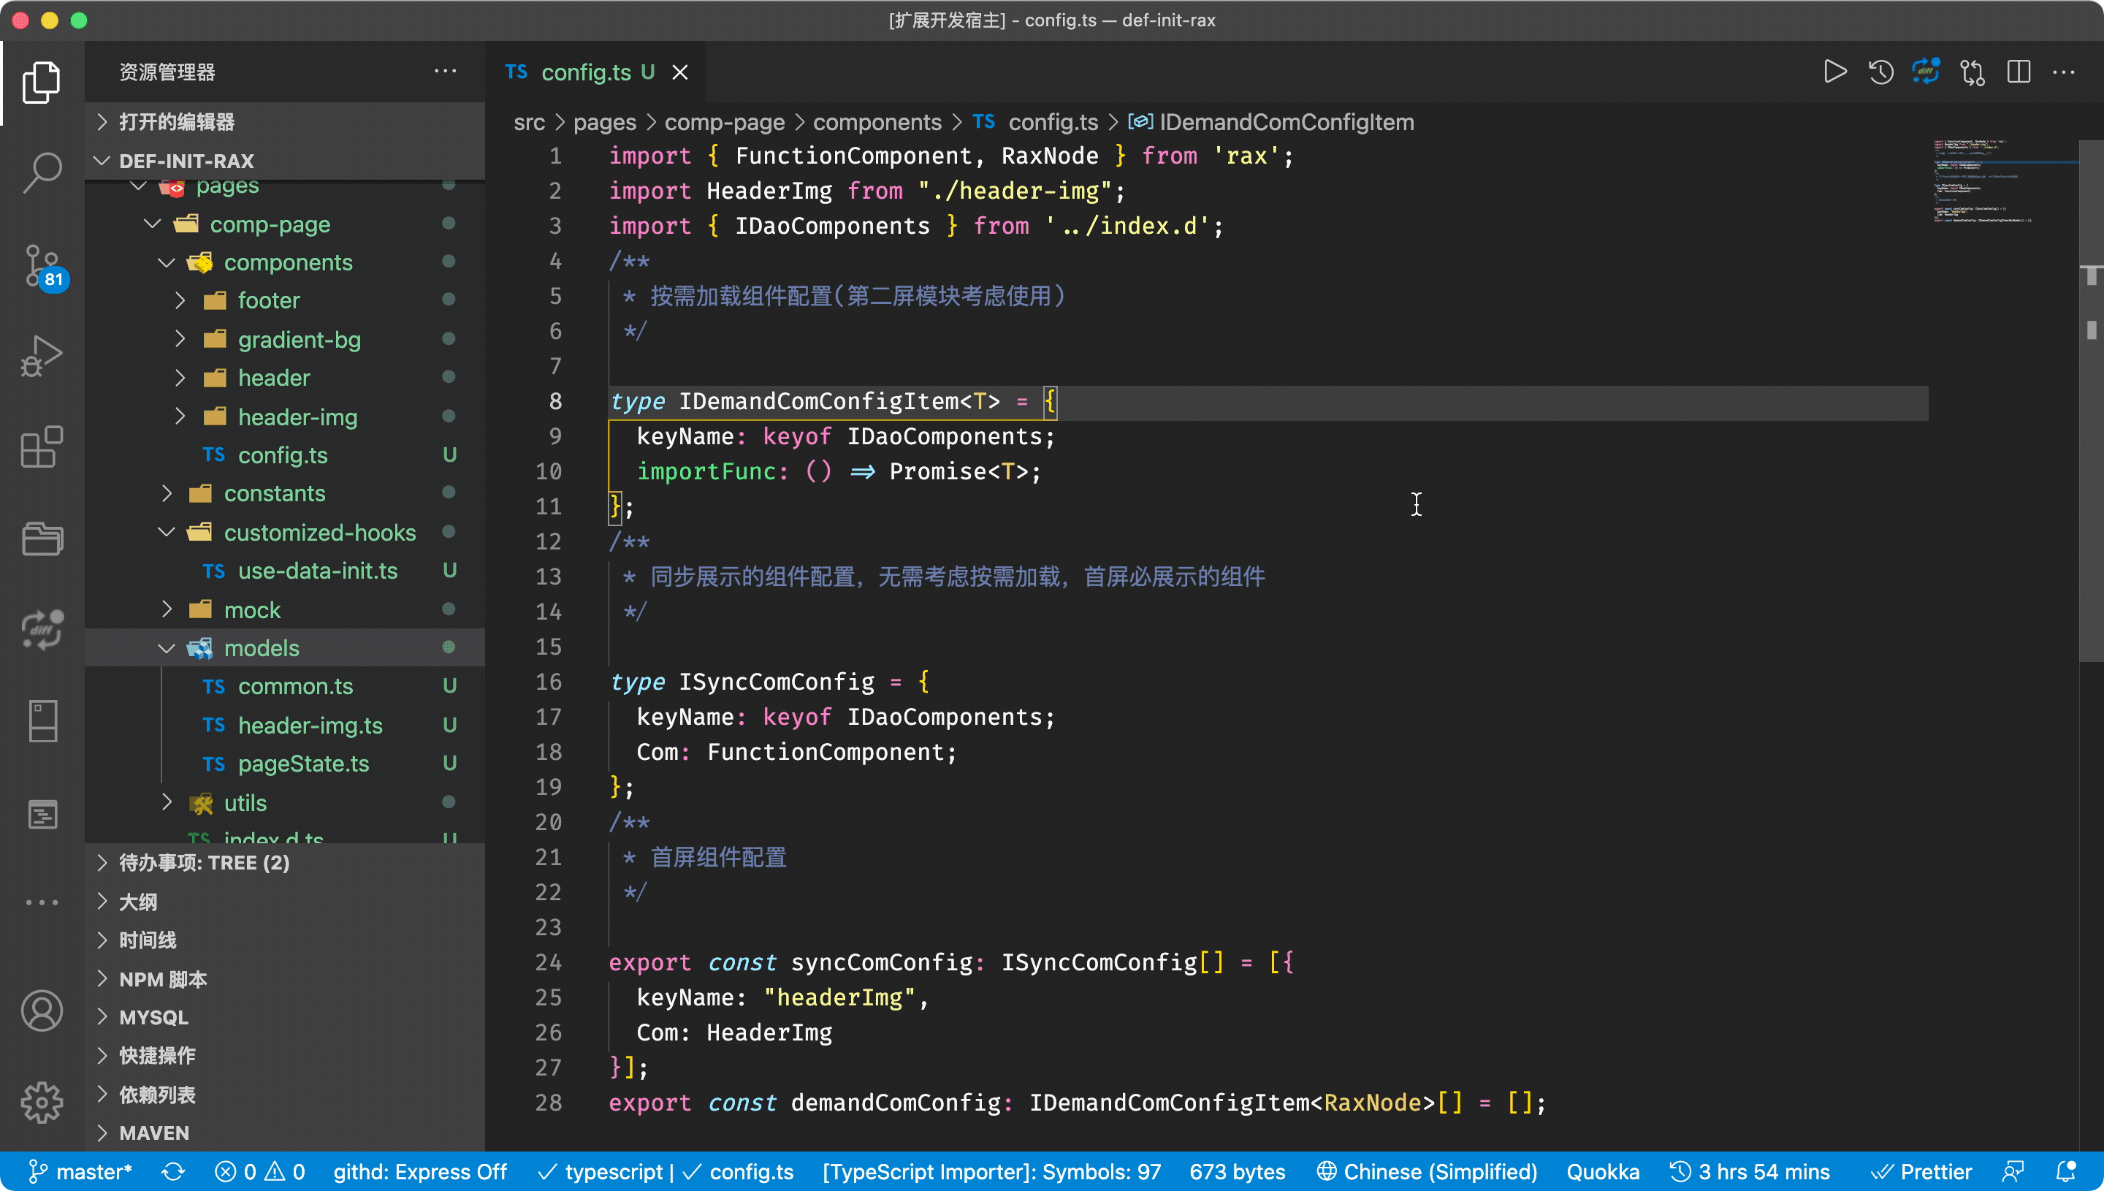Expand the MYSQL section

pyautogui.click(x=285, y=1017)
